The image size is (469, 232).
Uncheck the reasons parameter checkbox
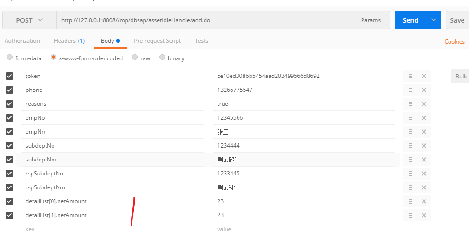tap(9, 104)
